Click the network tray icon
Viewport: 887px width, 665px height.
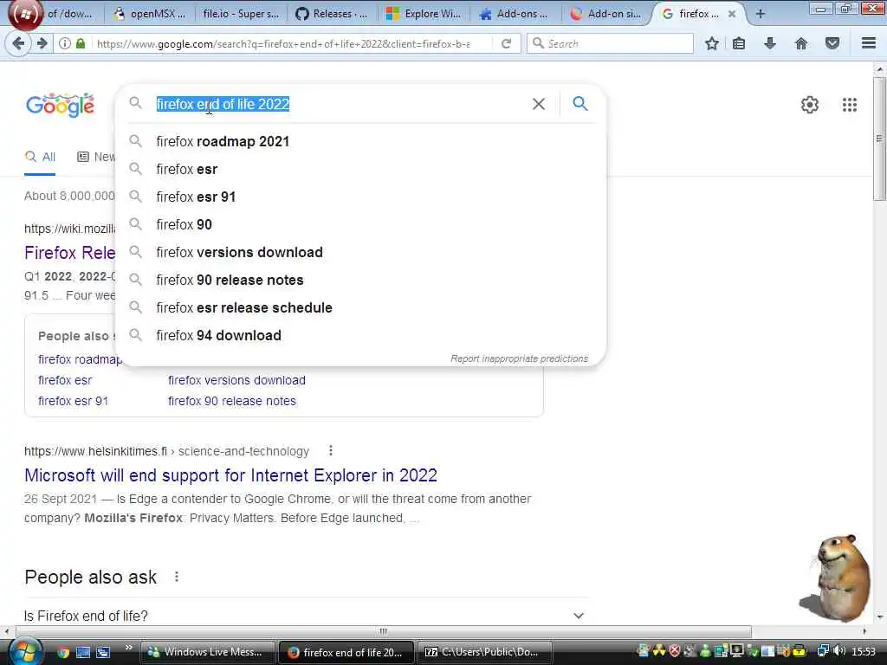tap(823, 651)
